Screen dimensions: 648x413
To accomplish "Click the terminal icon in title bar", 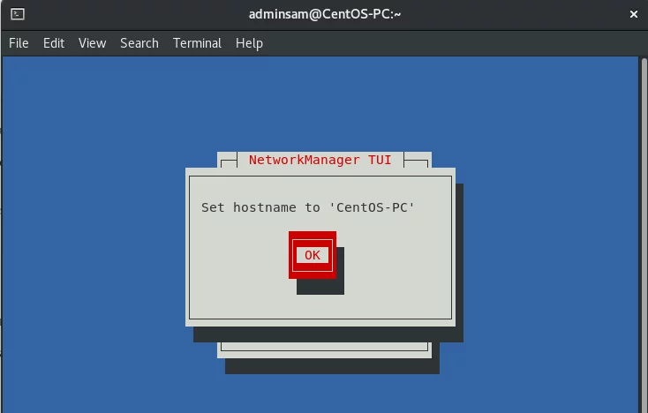I will pyautogui.click(x=18, y=14).
